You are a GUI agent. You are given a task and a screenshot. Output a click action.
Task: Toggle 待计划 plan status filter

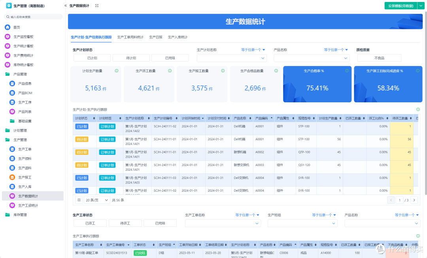(131, 58)
